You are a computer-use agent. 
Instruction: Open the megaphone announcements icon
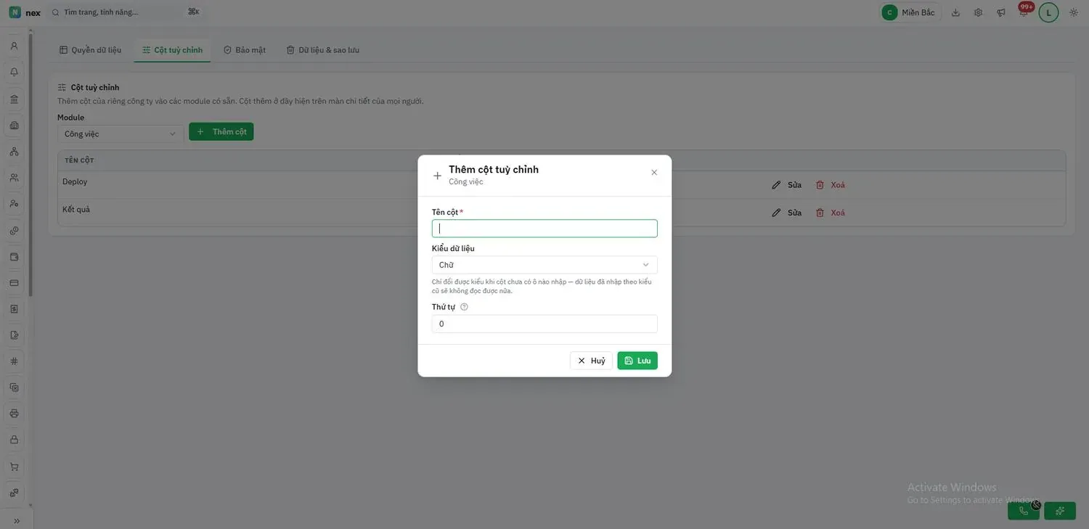click(1001, 12)
